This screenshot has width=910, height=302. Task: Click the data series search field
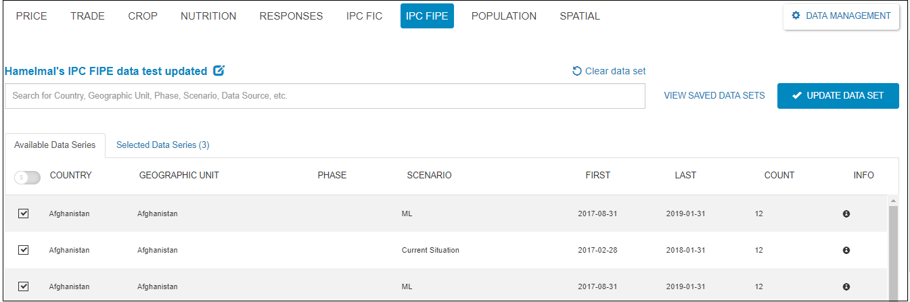pos(325,96)
